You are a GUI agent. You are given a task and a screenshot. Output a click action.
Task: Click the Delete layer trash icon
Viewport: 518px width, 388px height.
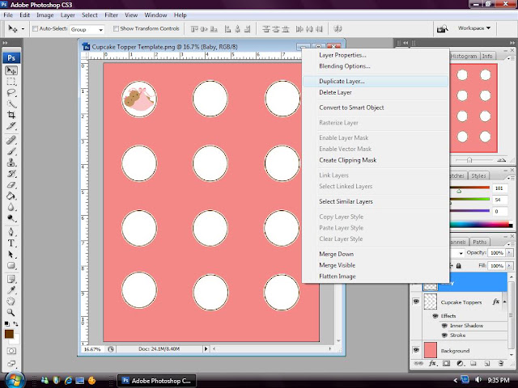501,363
